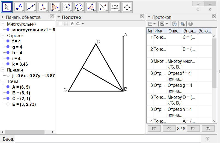Select the Point tool in the toolbar
This screenshot has width=220, height=143.
[x=19, y=7]
